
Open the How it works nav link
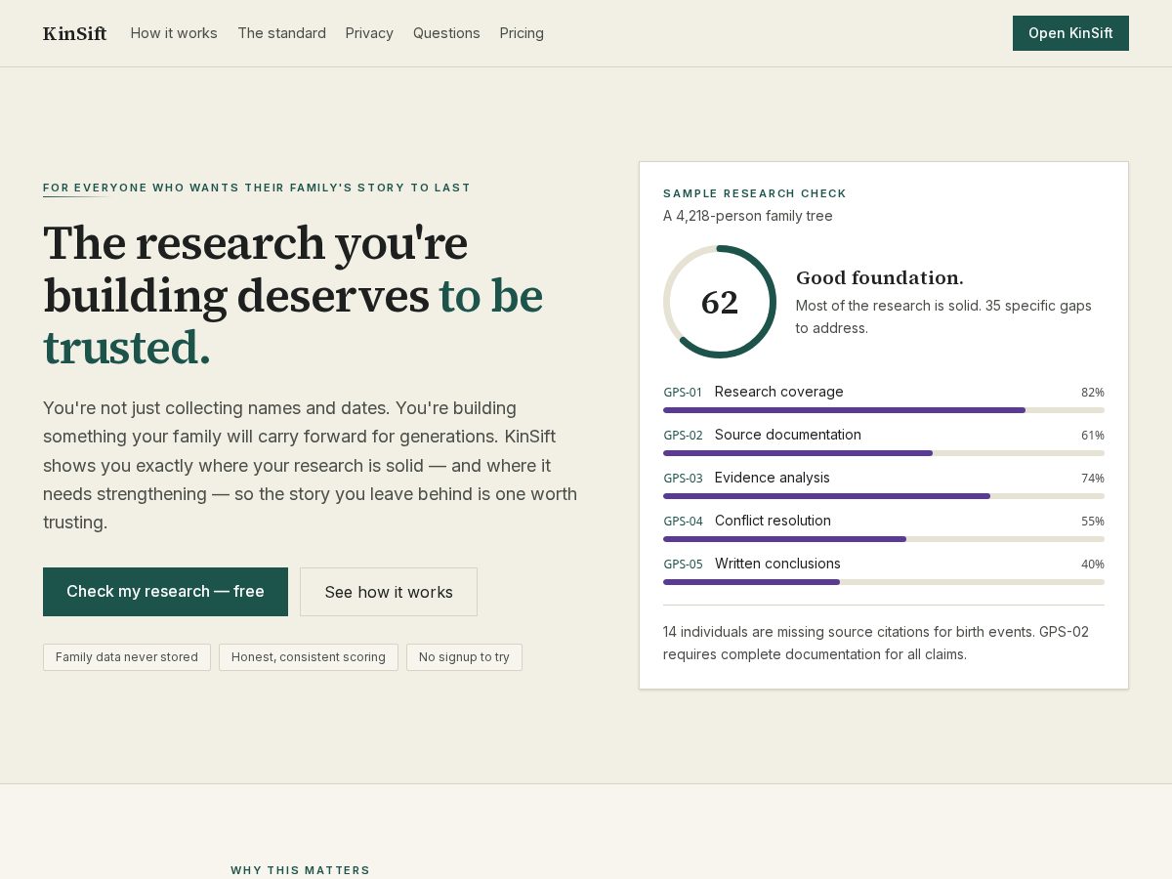tap(174, 33)
